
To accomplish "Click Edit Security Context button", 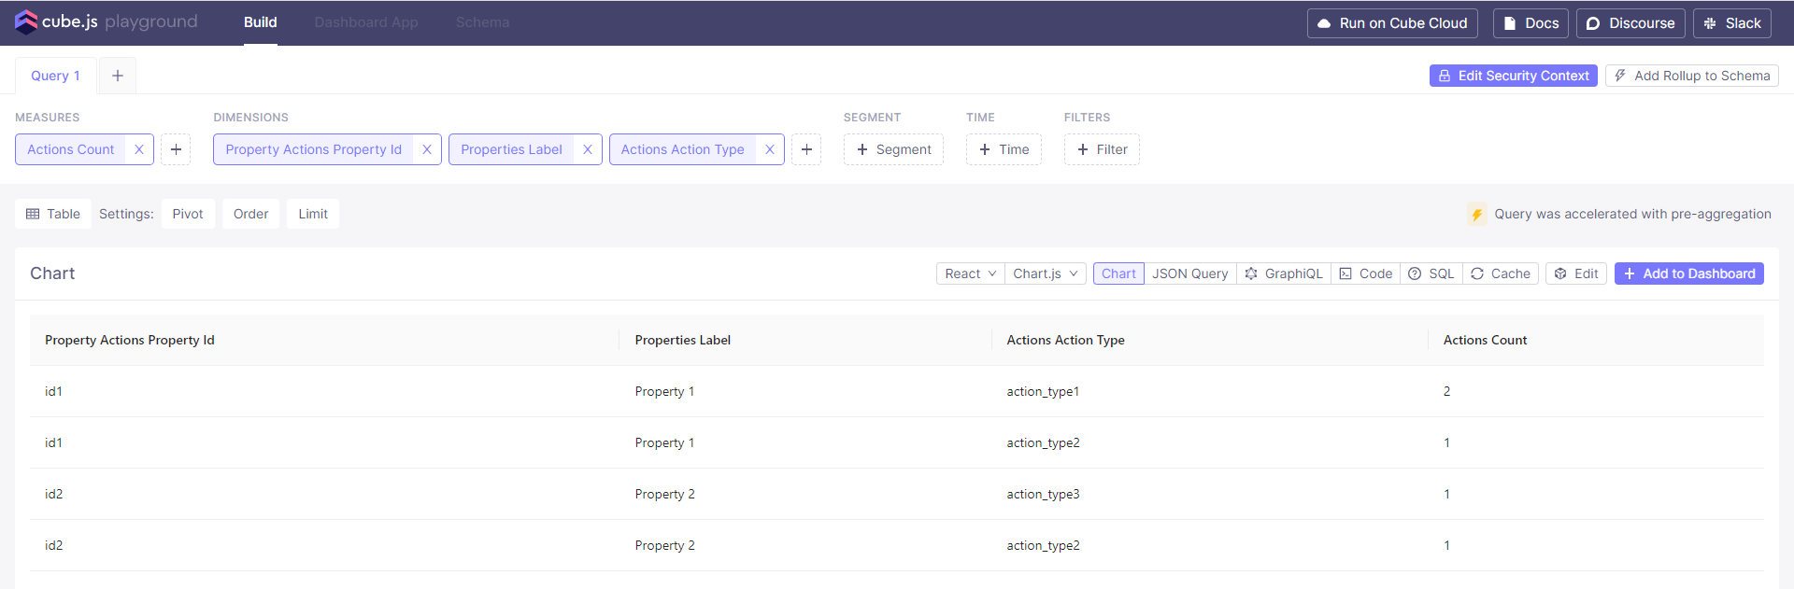I will [x=1514, y=76].
